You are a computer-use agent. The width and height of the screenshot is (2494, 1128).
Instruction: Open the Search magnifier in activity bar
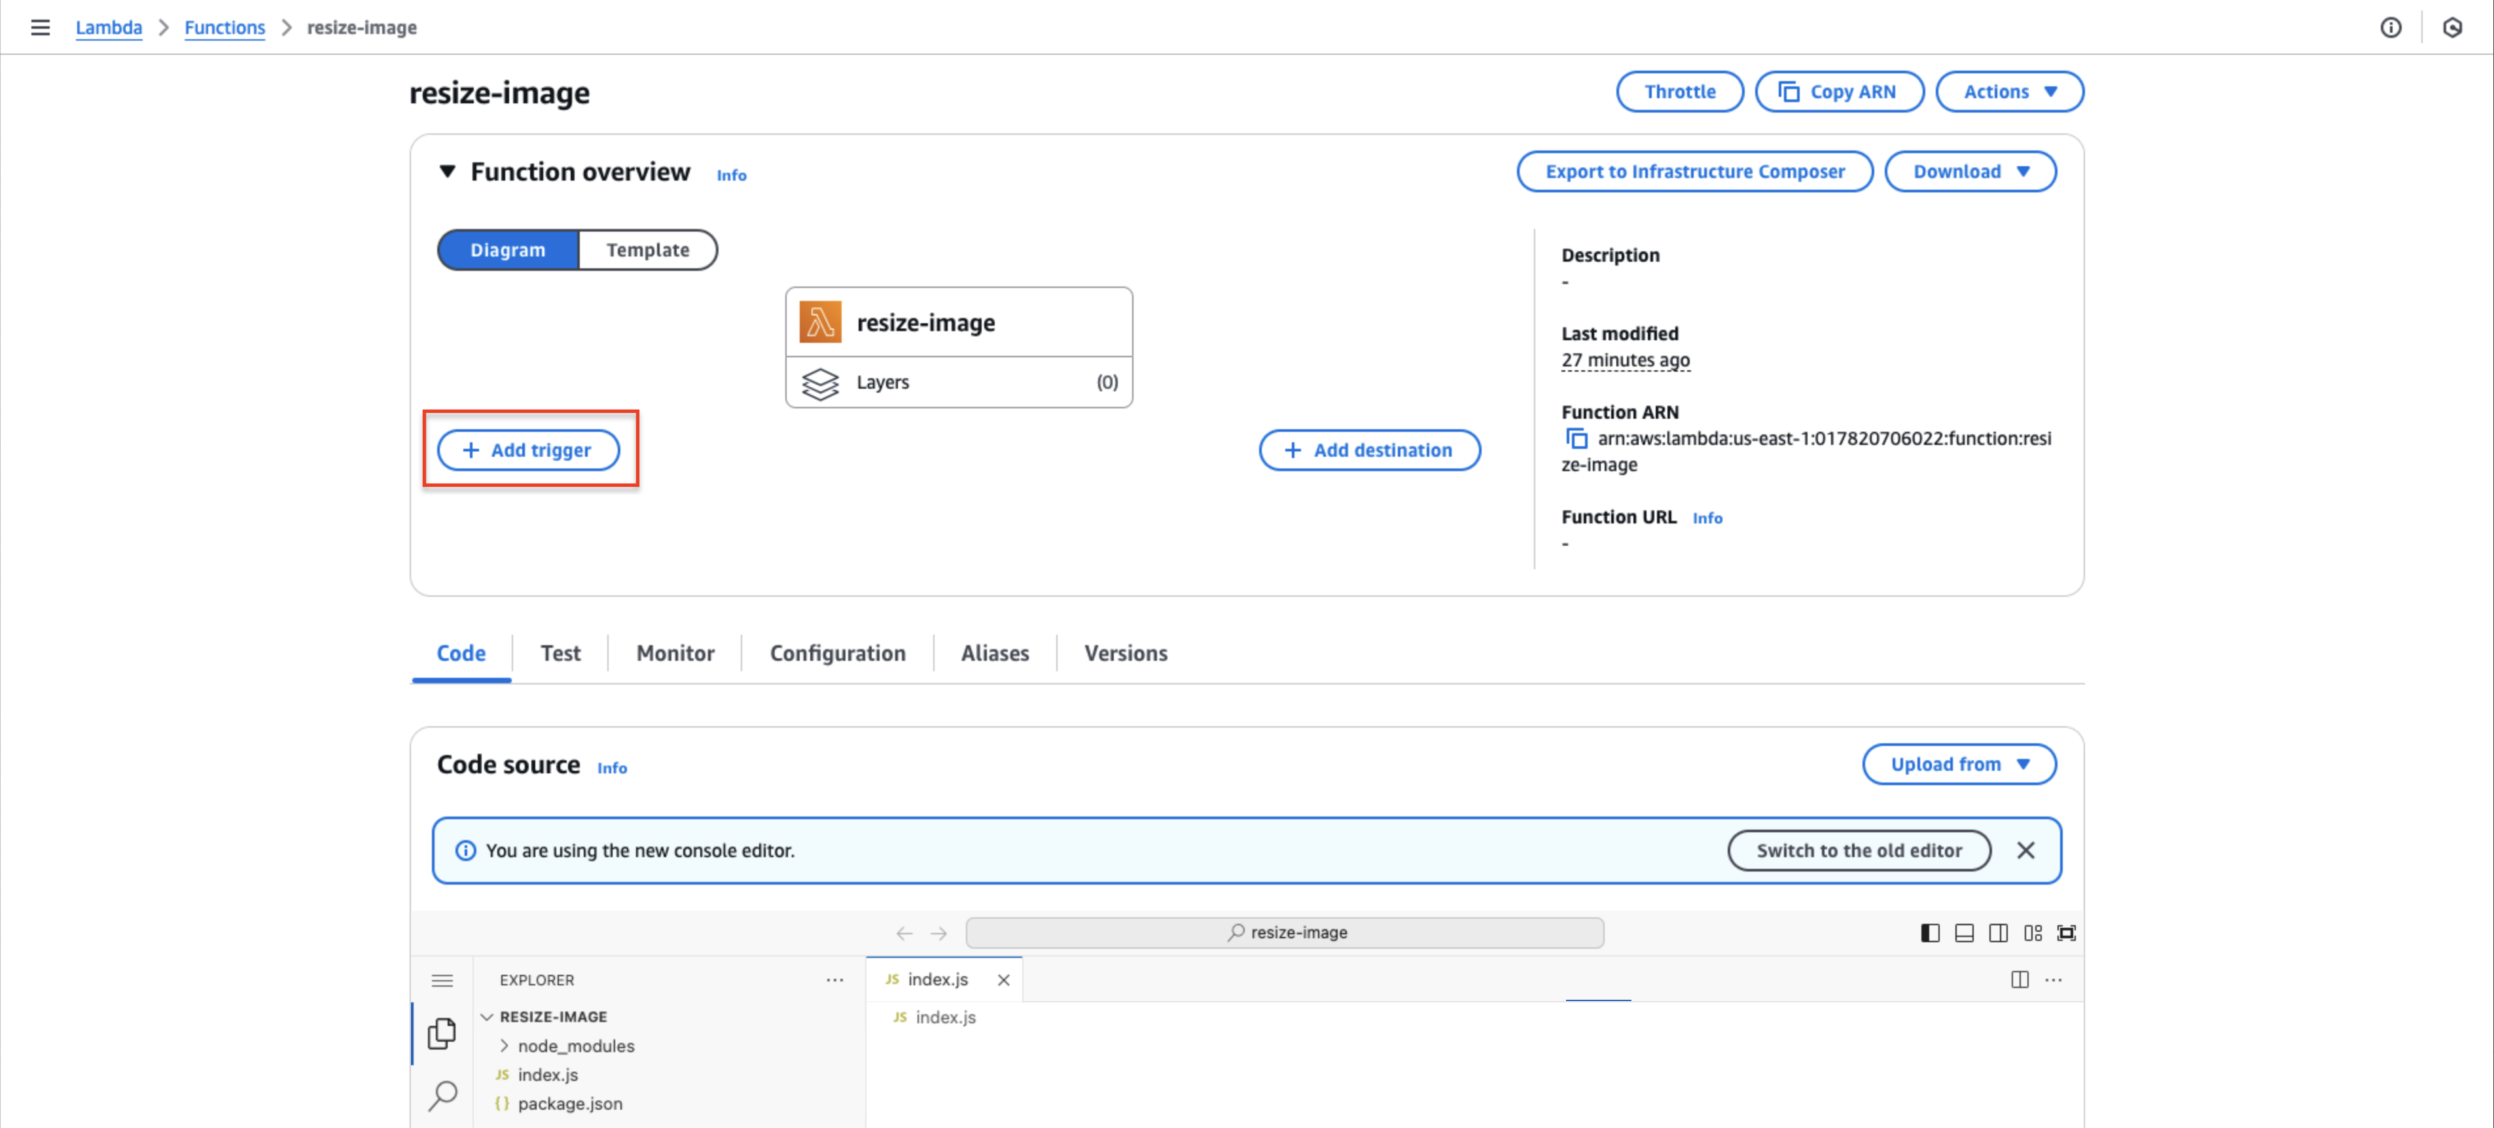442,1095
